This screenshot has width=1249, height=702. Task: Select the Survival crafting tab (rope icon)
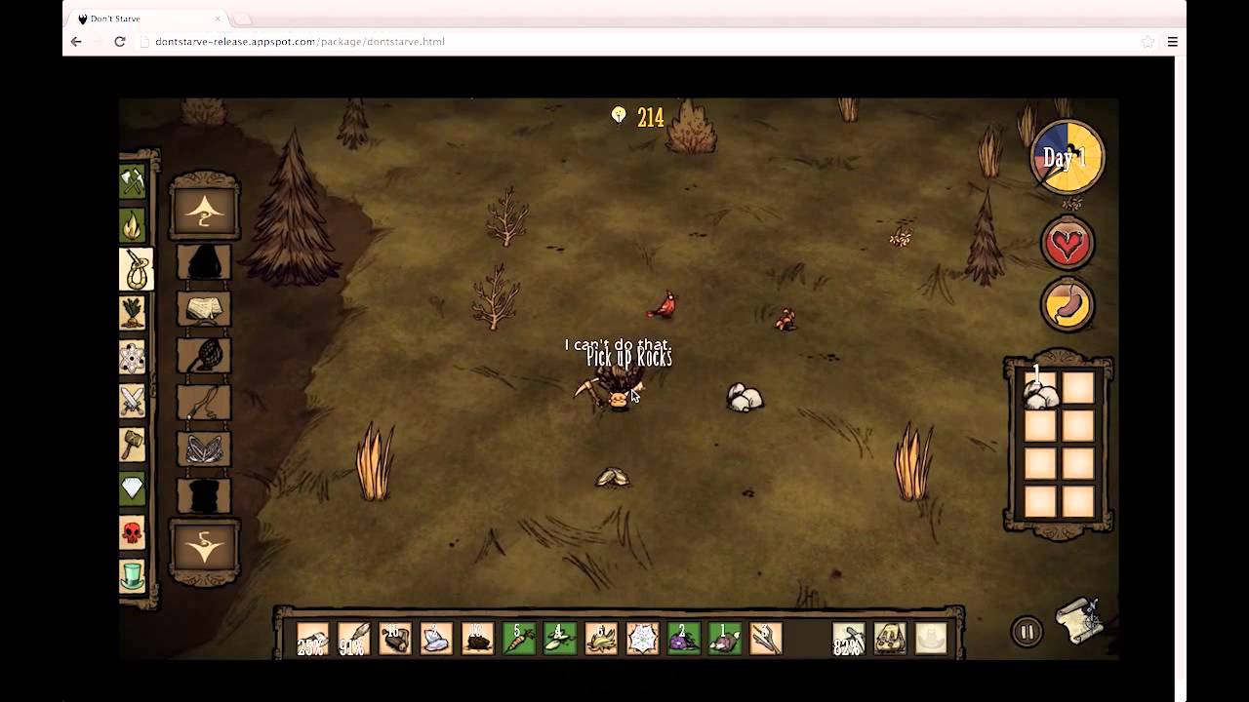tap(137, 270)
